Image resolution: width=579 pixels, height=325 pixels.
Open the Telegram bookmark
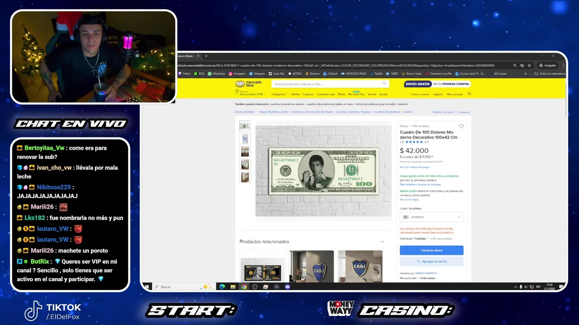pyautogui.click(x=256, y=74)
